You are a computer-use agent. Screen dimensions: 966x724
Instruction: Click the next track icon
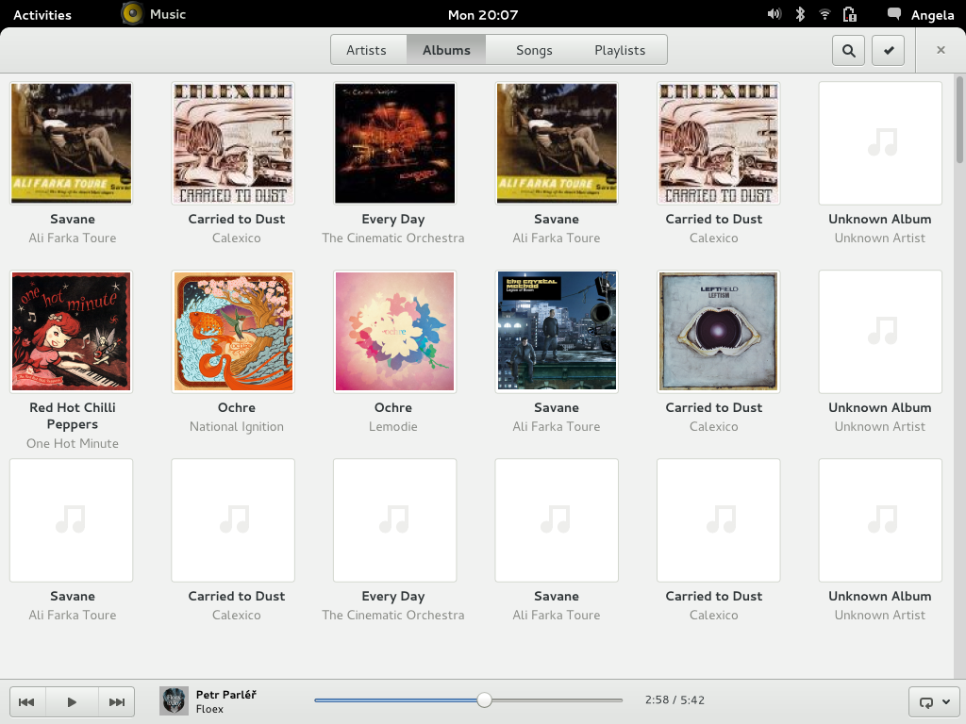116,701
